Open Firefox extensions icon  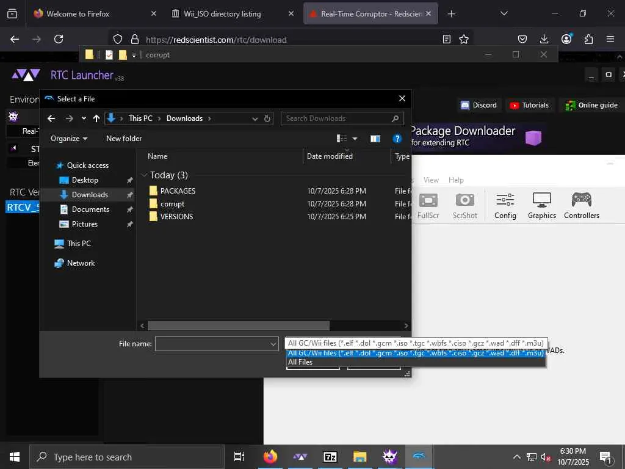pyautogui.click(x=588, y=39)
